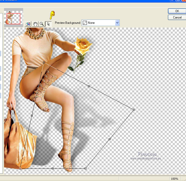Click the bottom-left shadow handle beside the bag

pos(20,168)
